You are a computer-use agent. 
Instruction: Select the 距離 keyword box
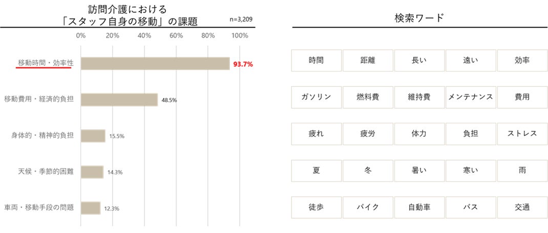(368, 60)
